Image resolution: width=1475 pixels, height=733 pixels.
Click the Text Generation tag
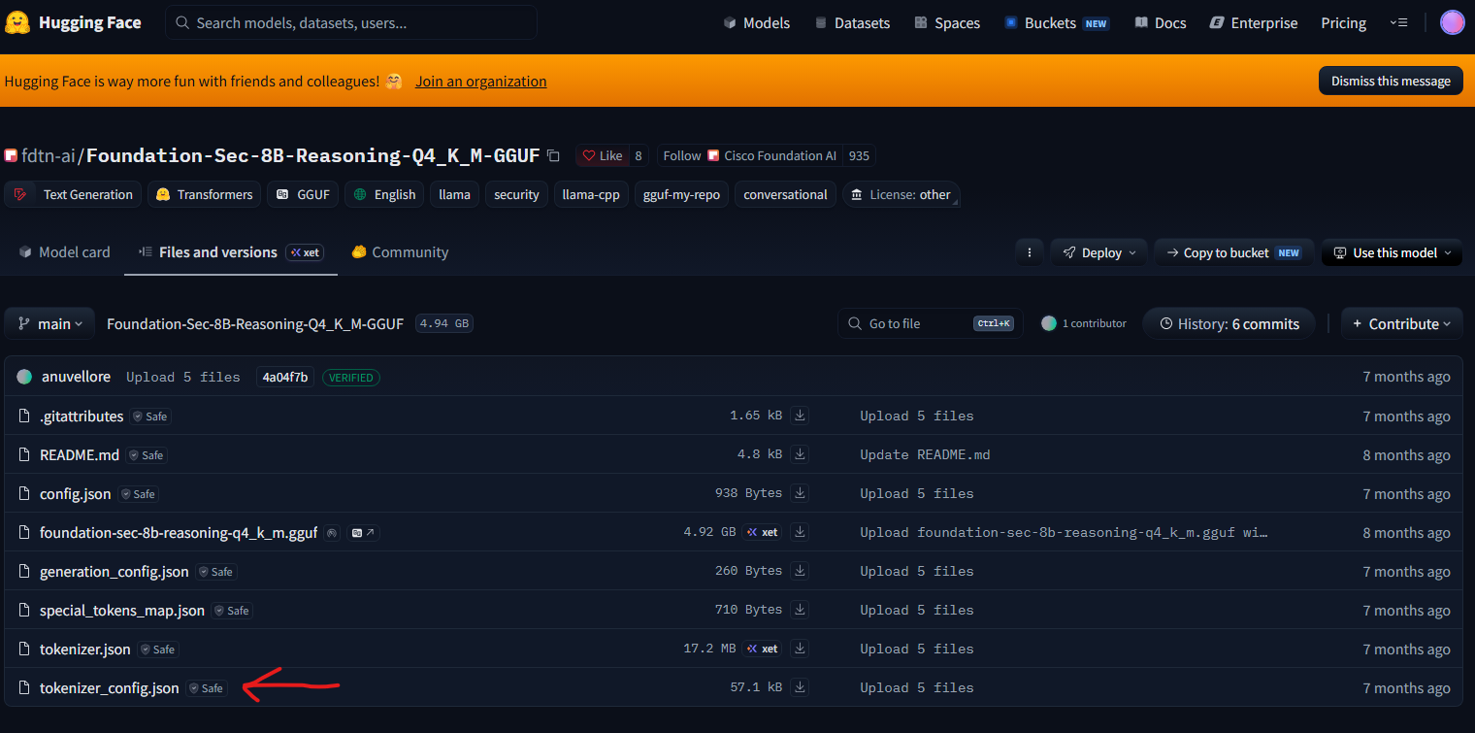point(73,194)
